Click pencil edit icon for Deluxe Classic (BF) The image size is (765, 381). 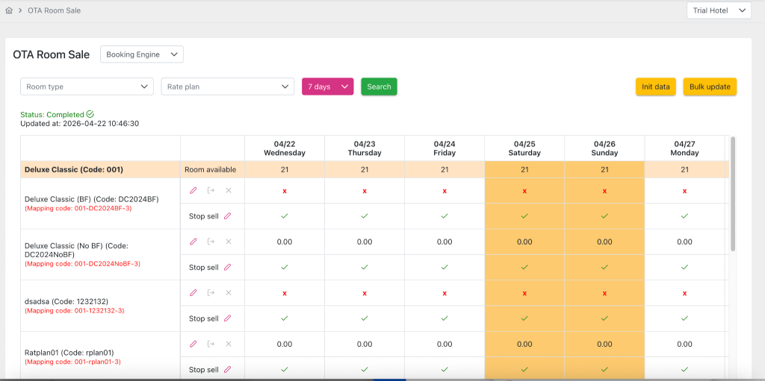click(193, 191)
